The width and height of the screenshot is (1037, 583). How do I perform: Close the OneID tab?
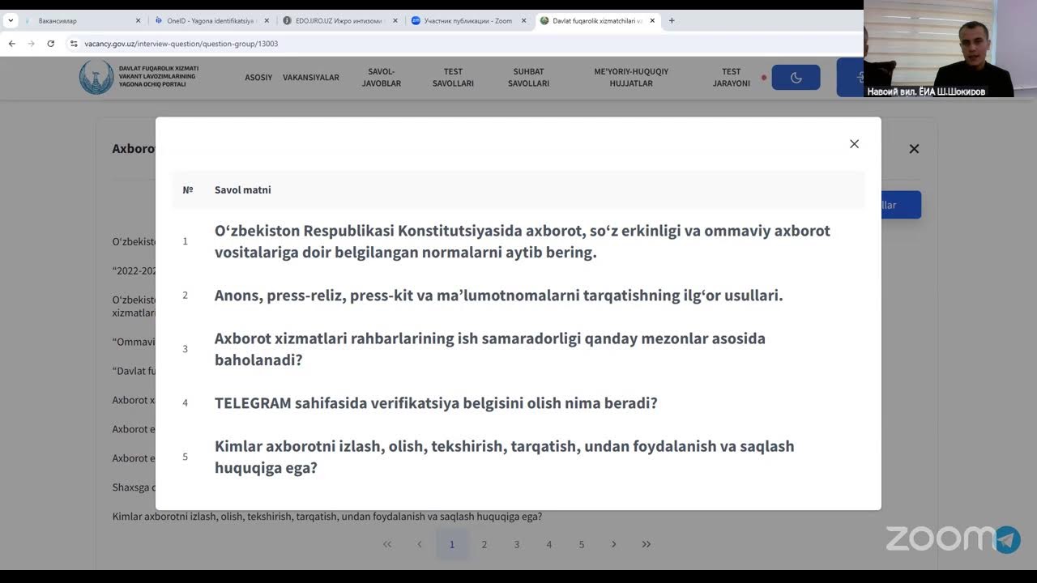[x=267, y=21]
